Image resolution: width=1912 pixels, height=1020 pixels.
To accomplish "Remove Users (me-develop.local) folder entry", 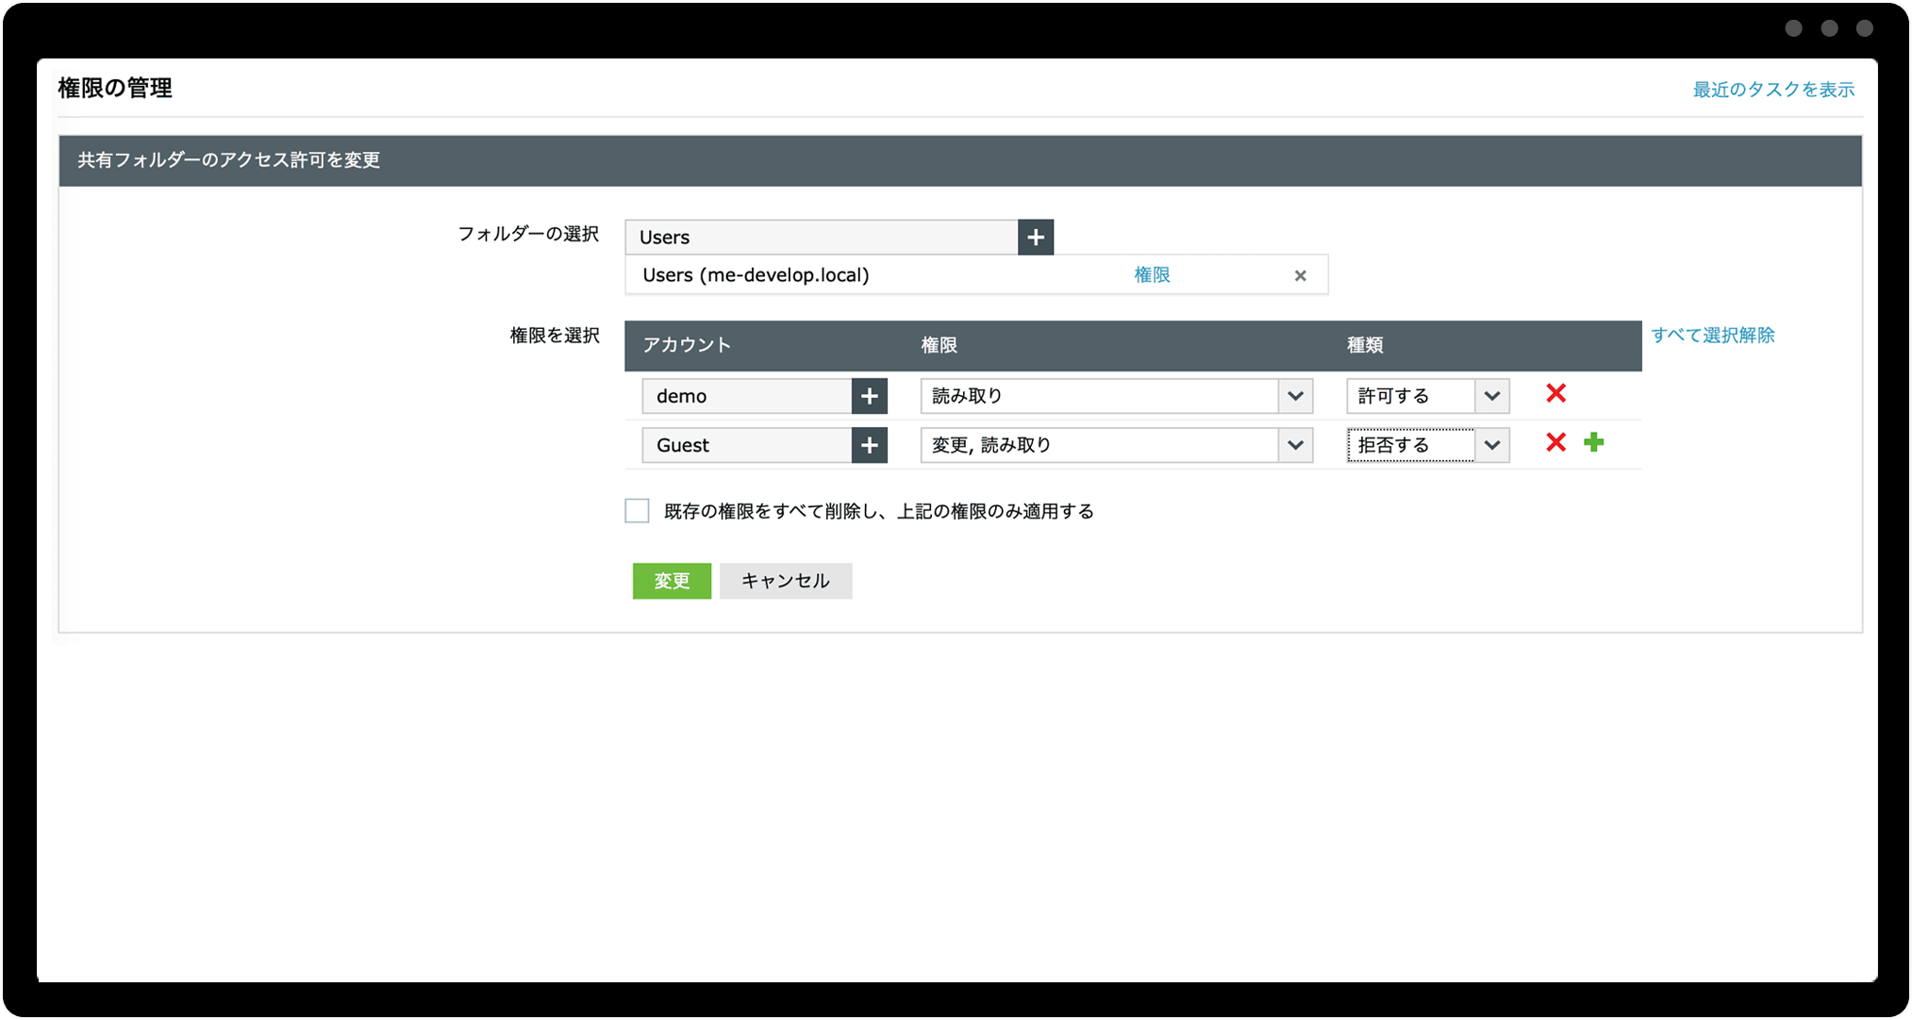I will [x=1300, y=275].
